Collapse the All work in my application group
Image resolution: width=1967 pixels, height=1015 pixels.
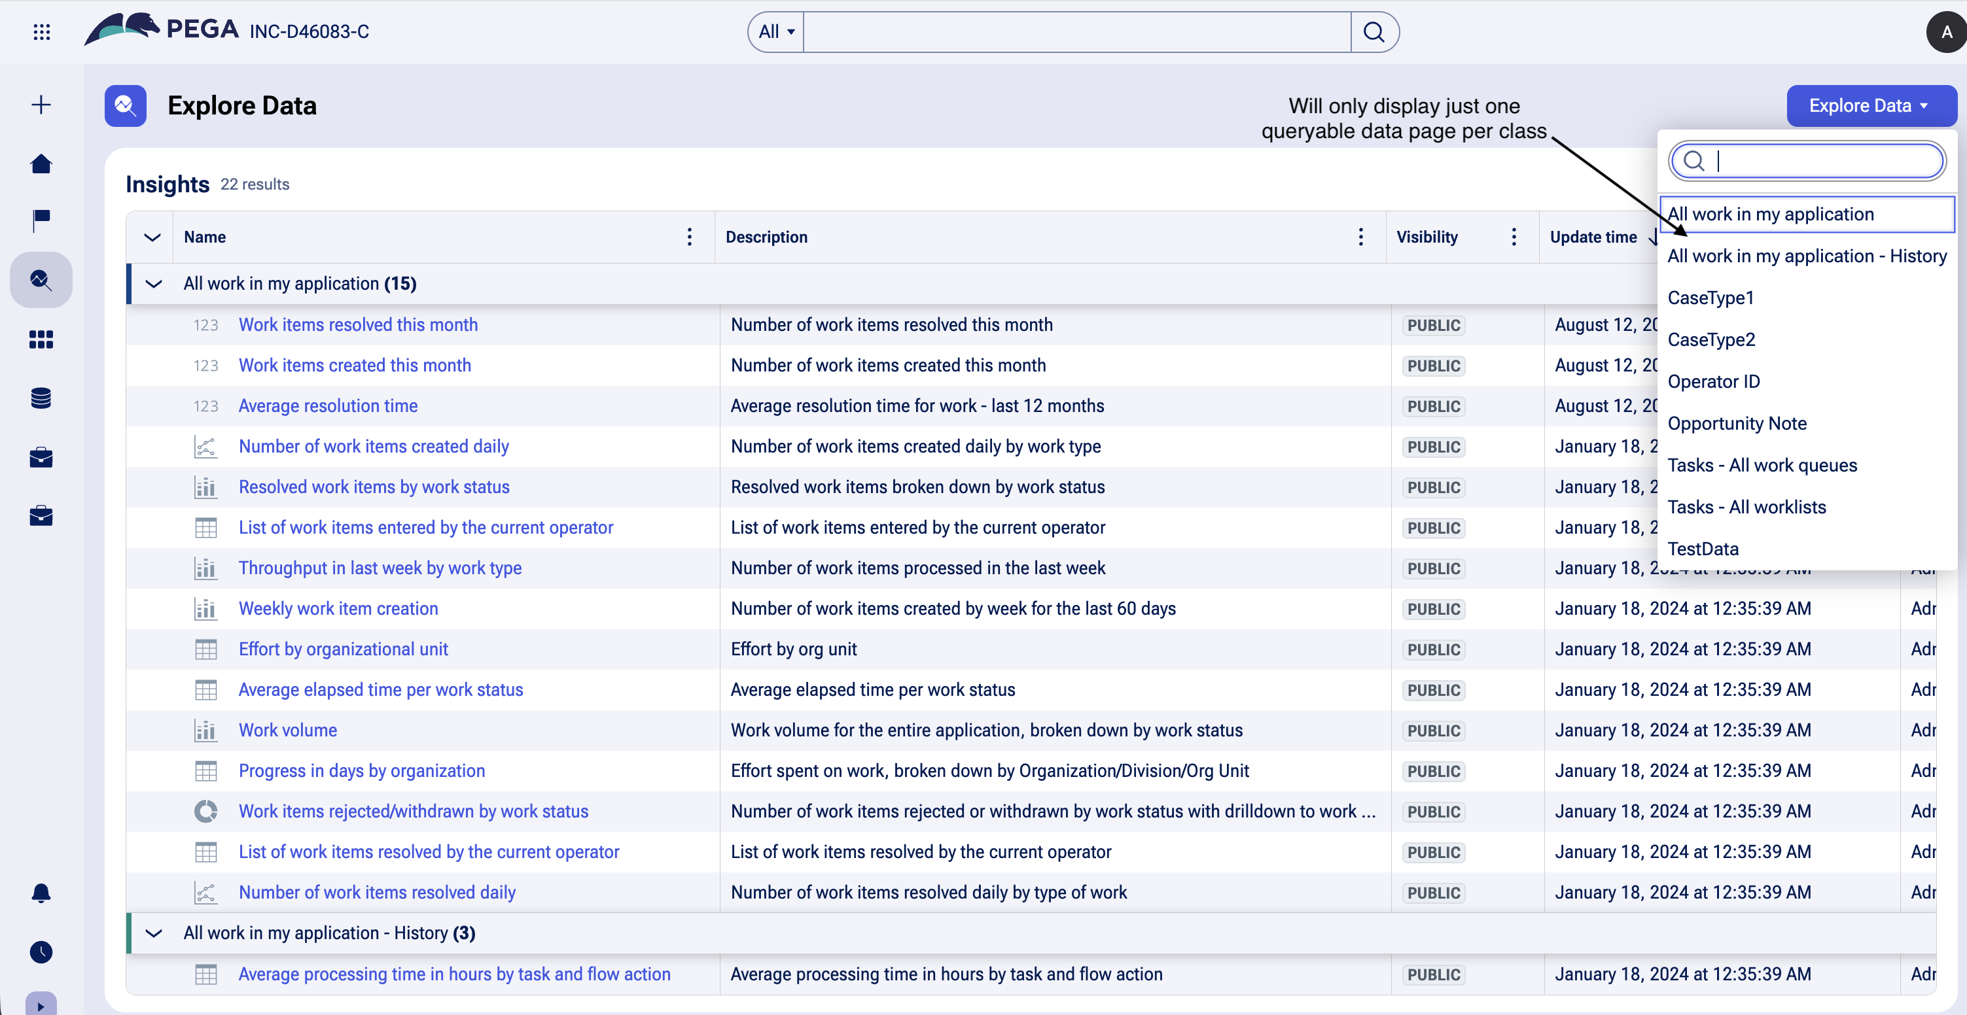click(154, 284)
